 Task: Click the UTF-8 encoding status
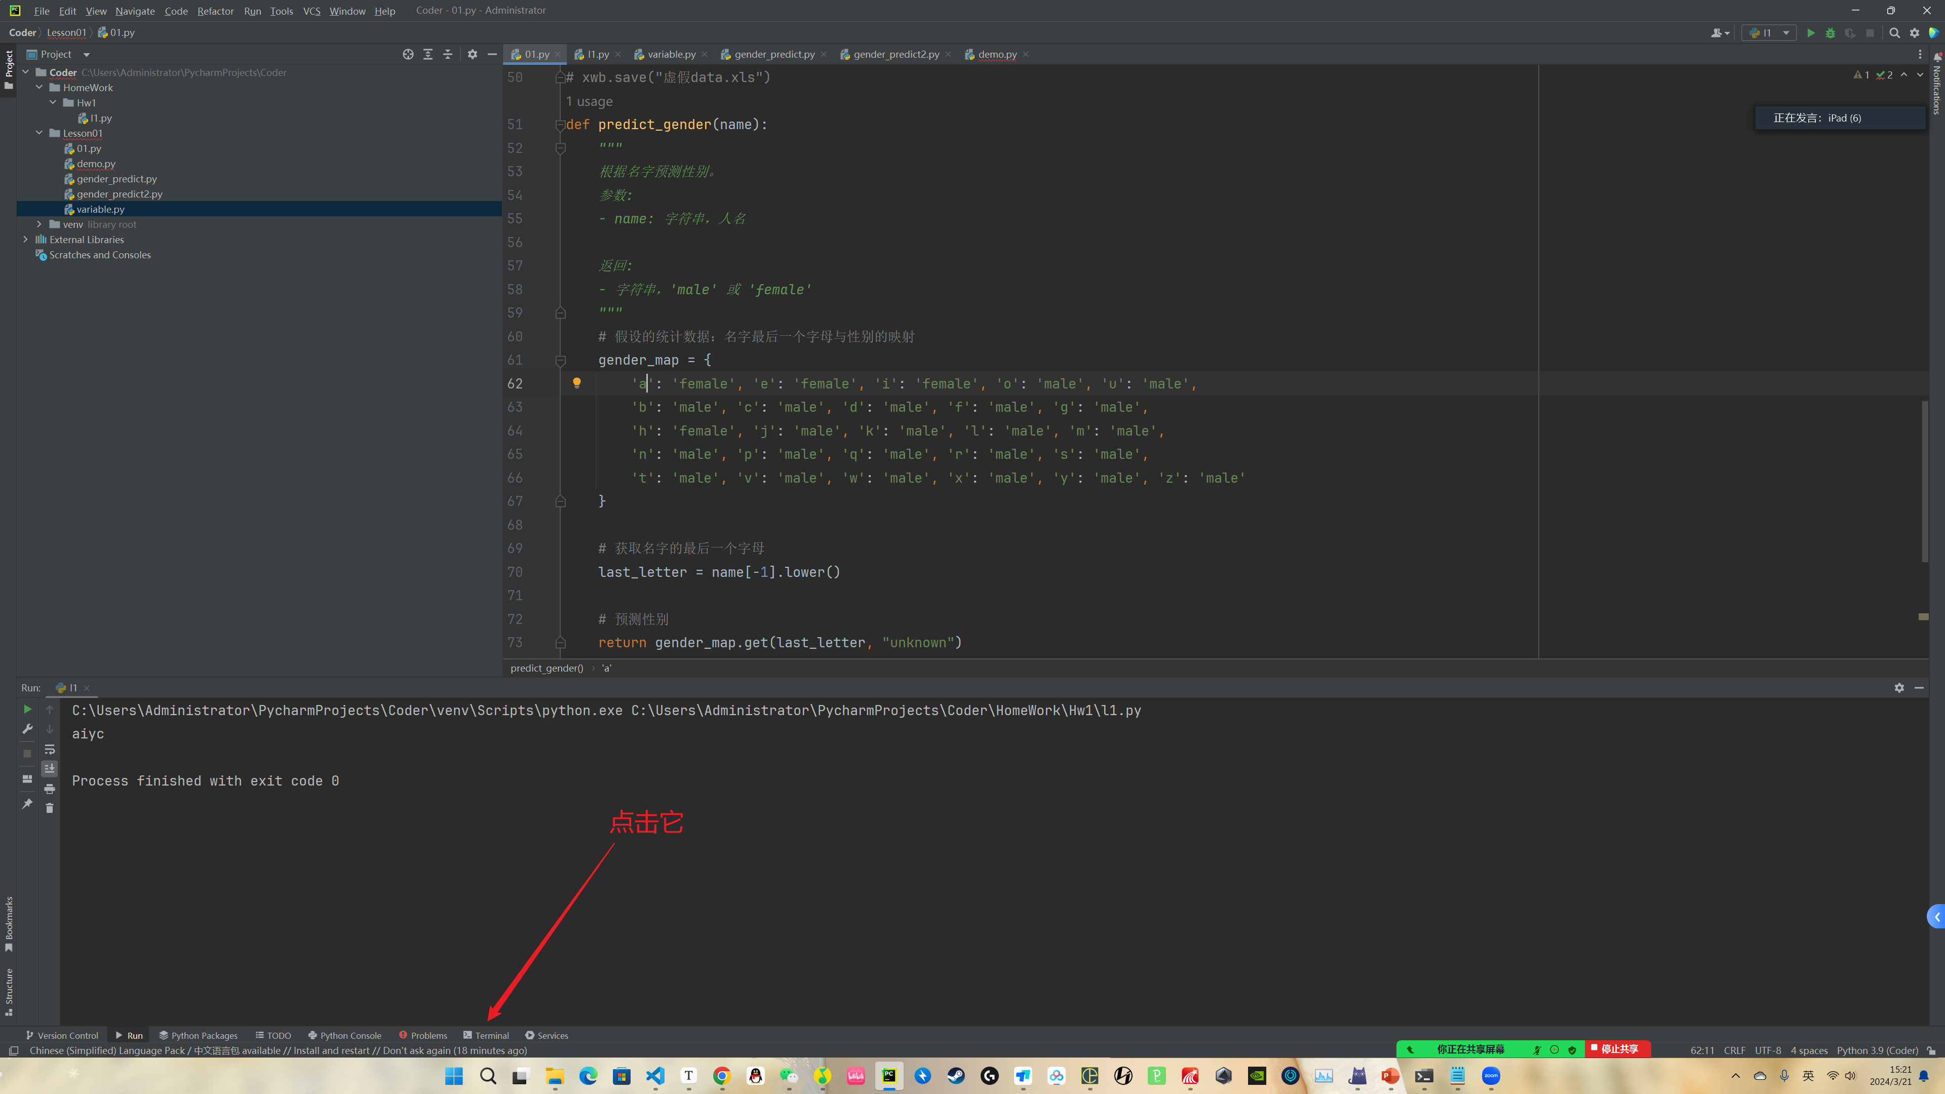pyautogui.click(x=1768, y=1050)
